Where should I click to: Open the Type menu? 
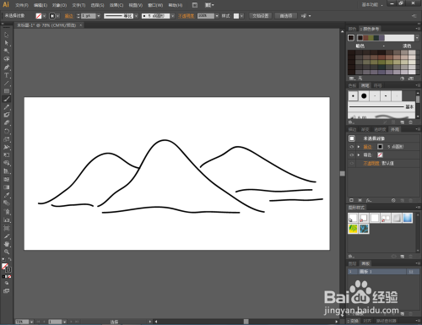click(x=78, y=5)
